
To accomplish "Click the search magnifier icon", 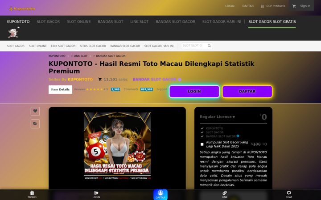I will click(x=209, y=46).
